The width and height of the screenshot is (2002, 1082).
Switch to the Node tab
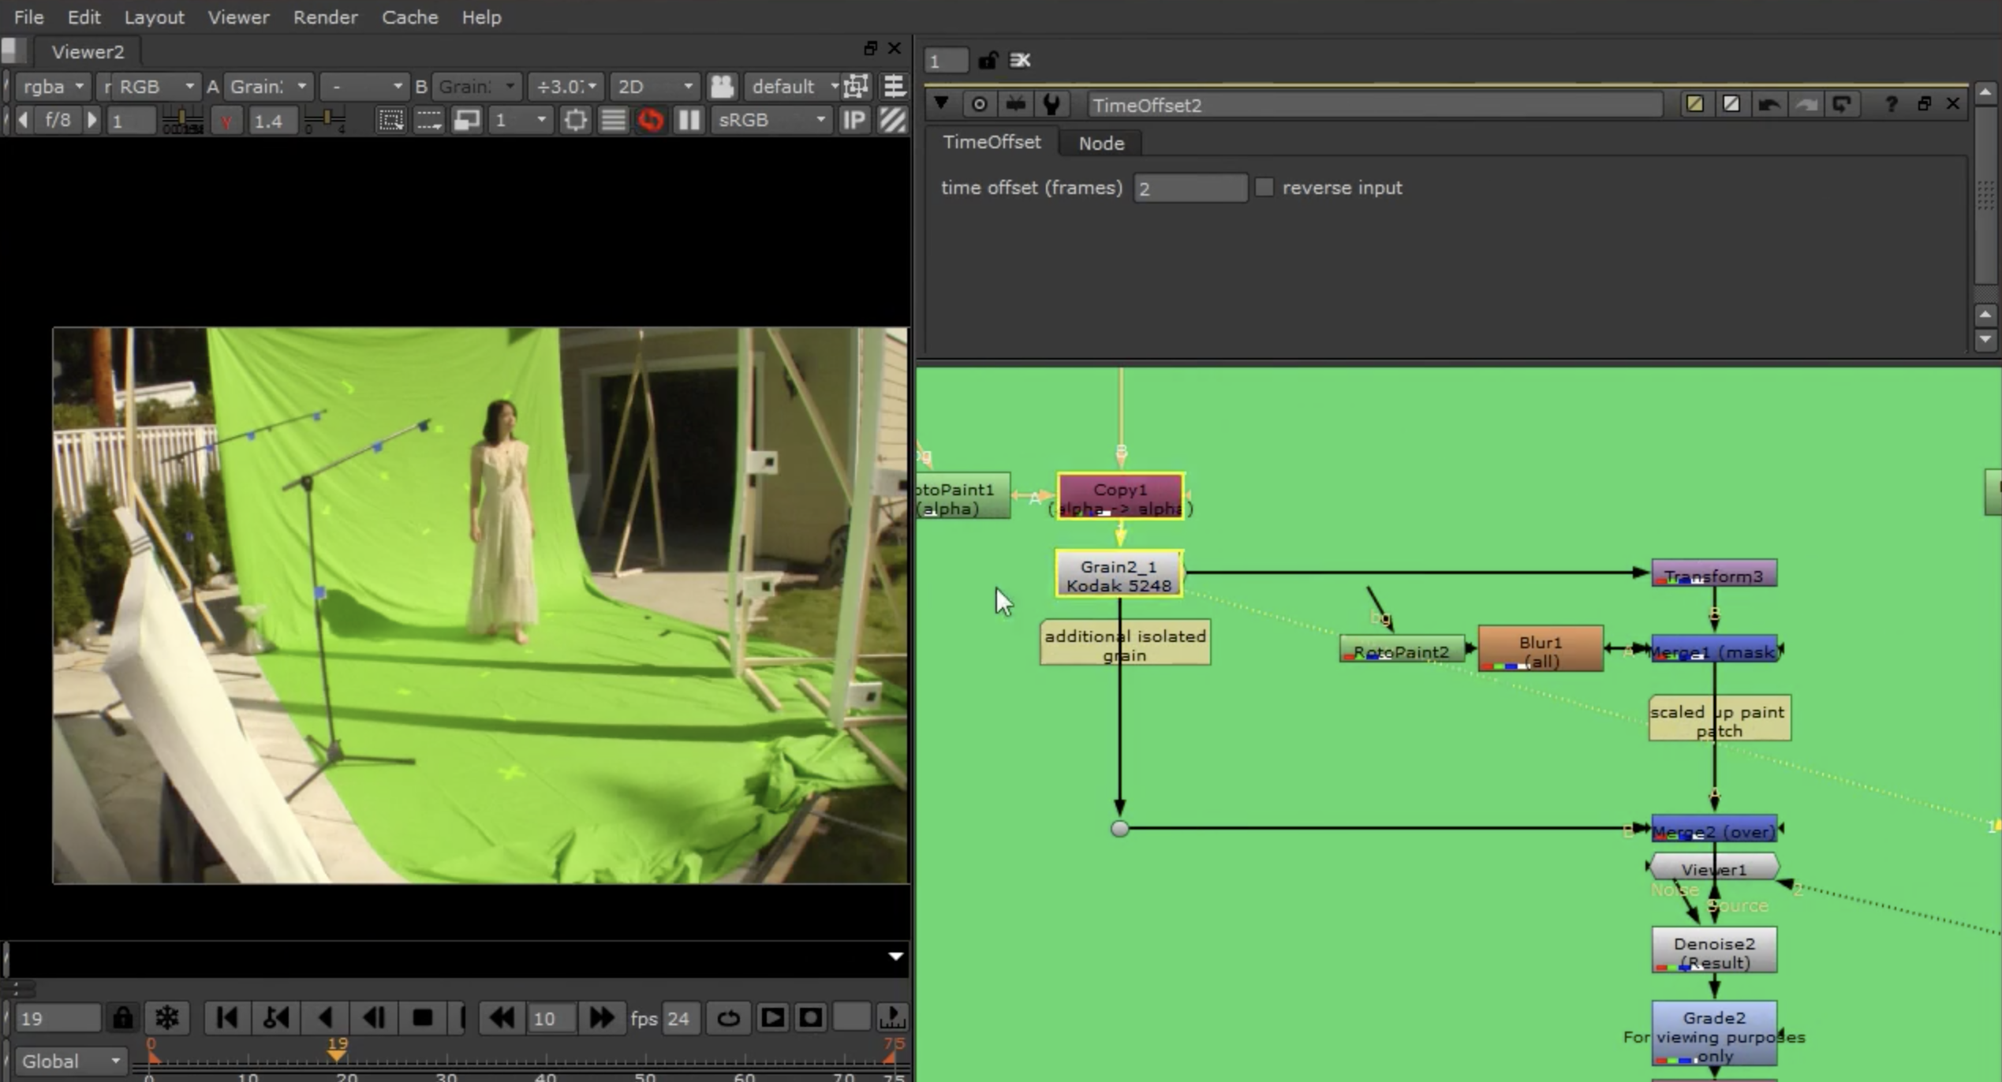1100,144
